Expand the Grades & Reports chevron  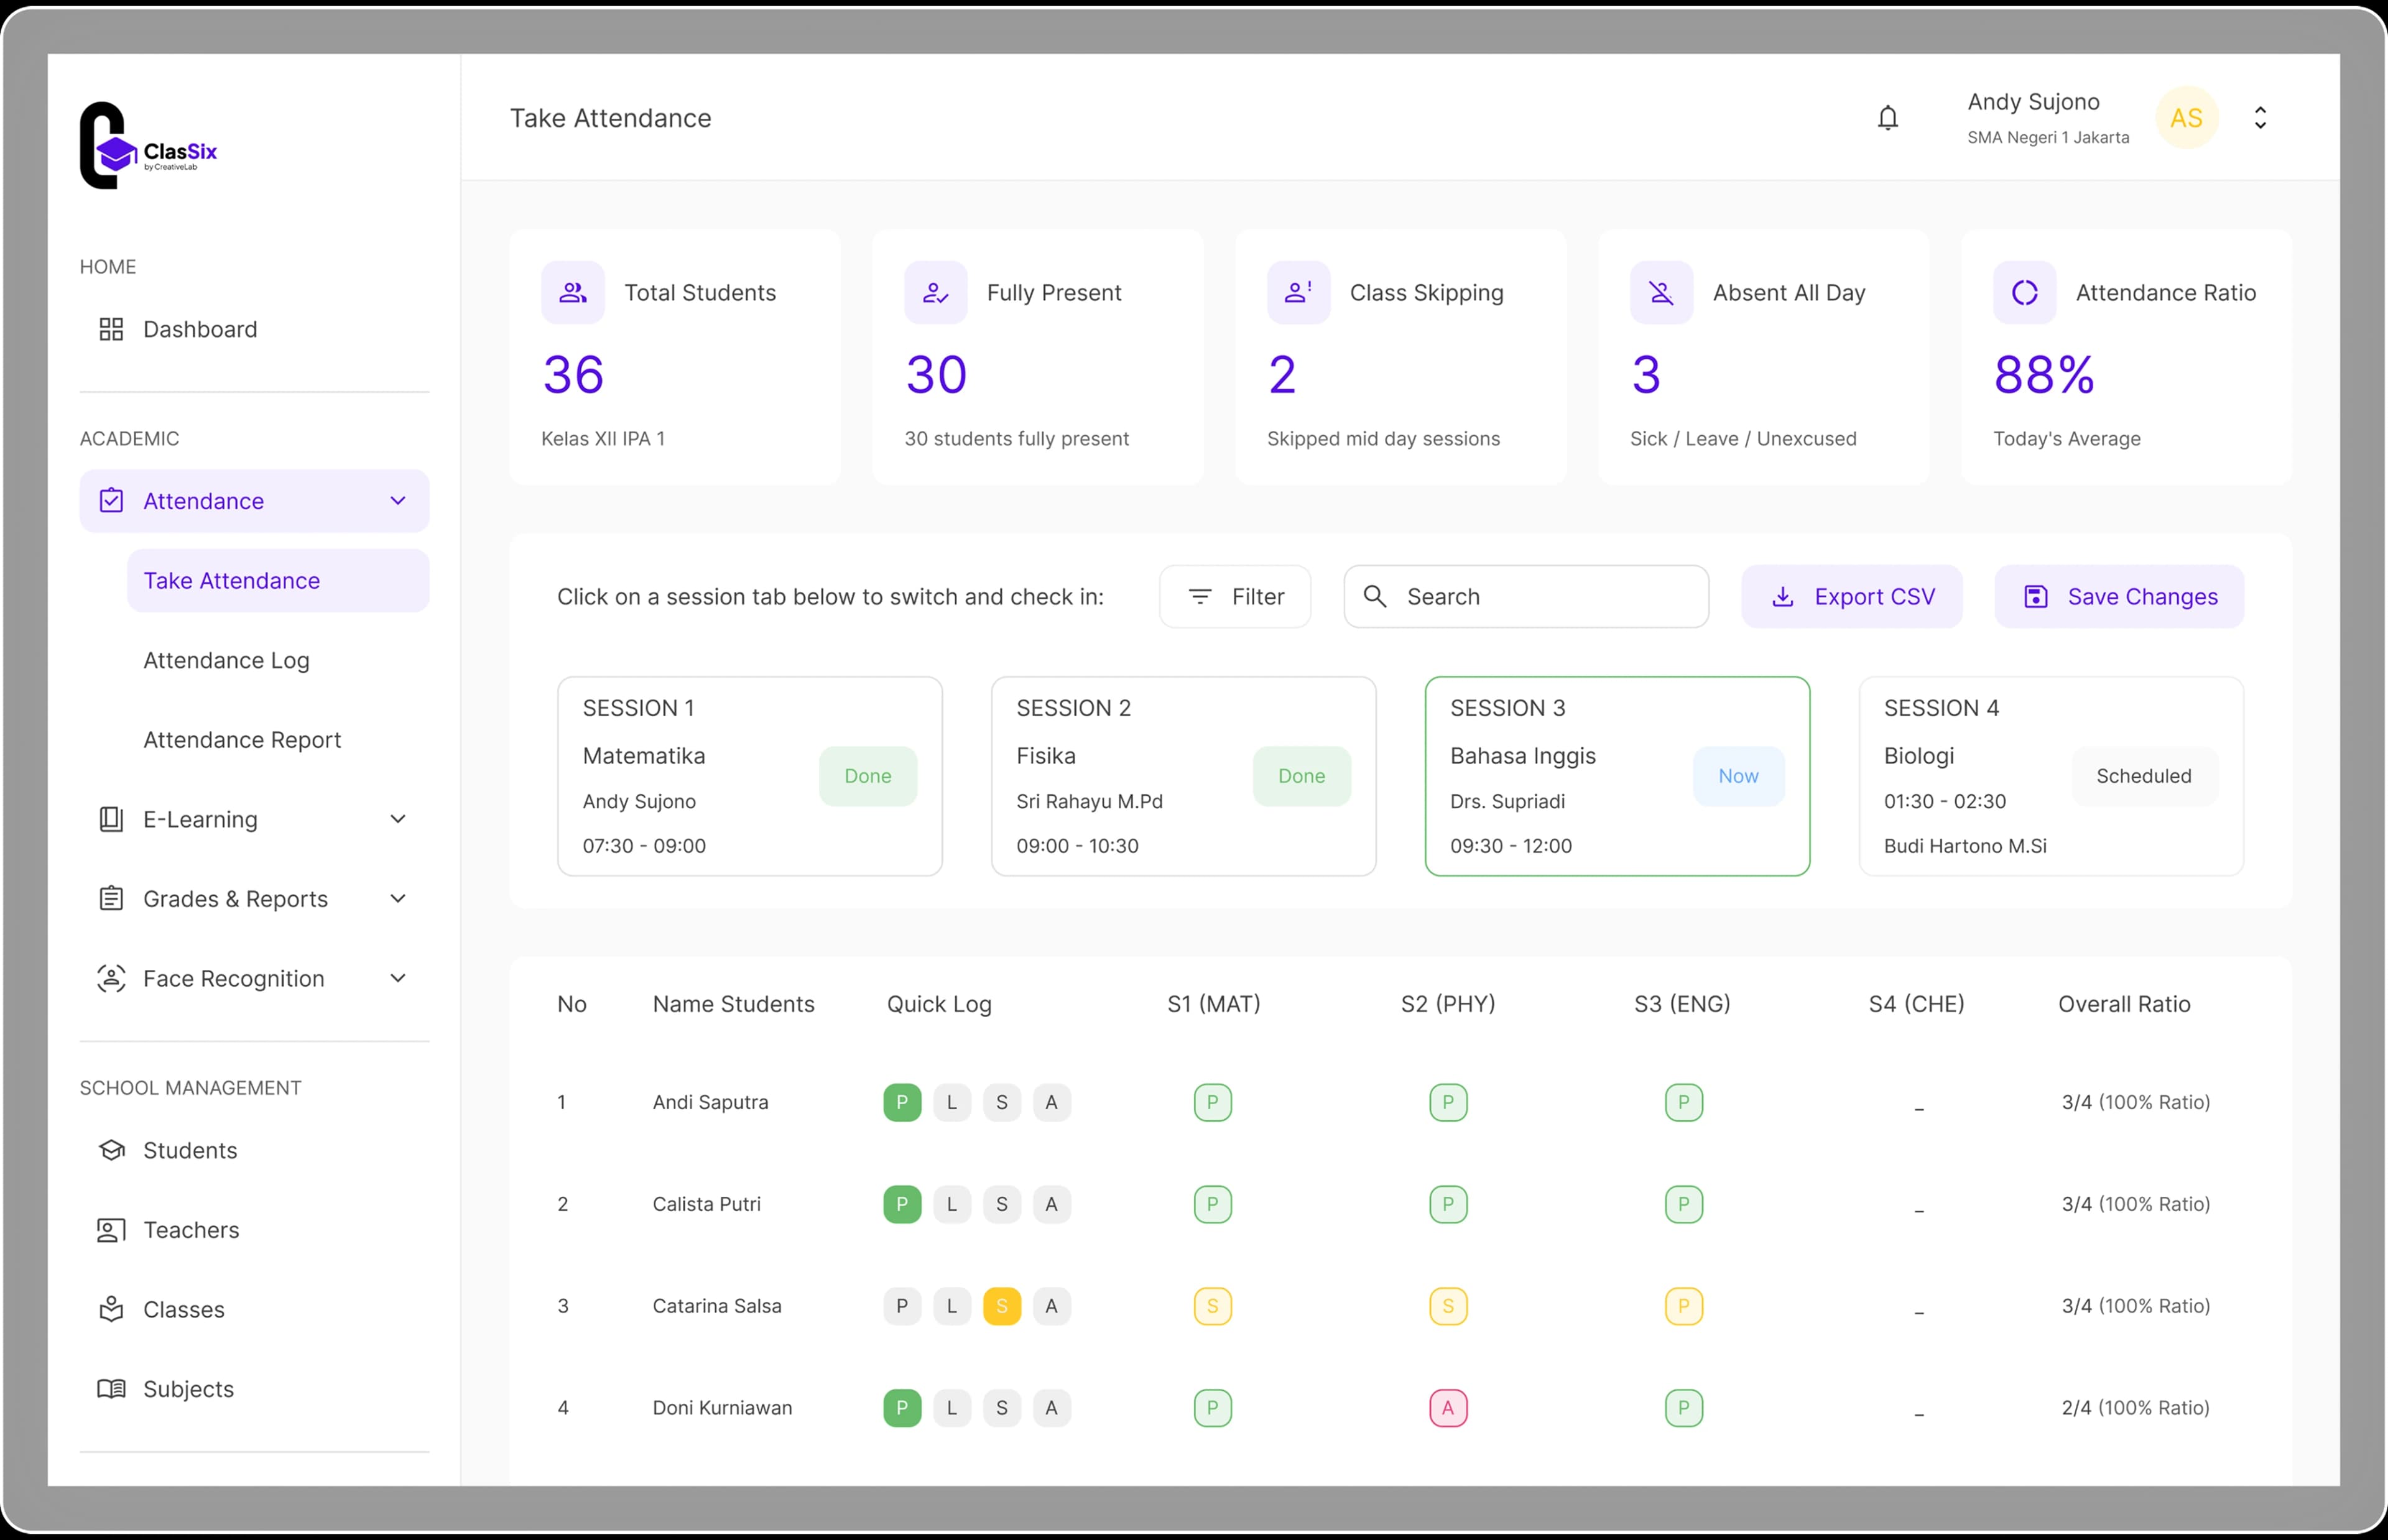[398, 898]
